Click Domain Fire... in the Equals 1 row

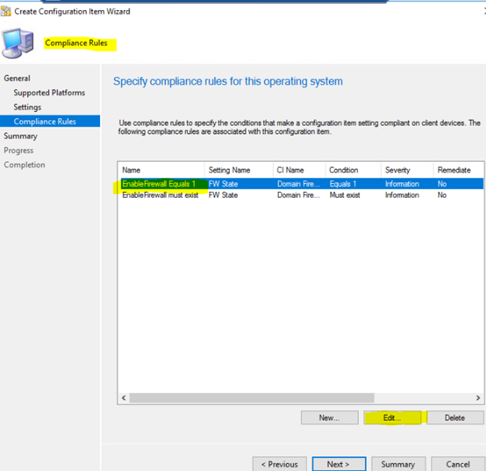tap(298, 184)
